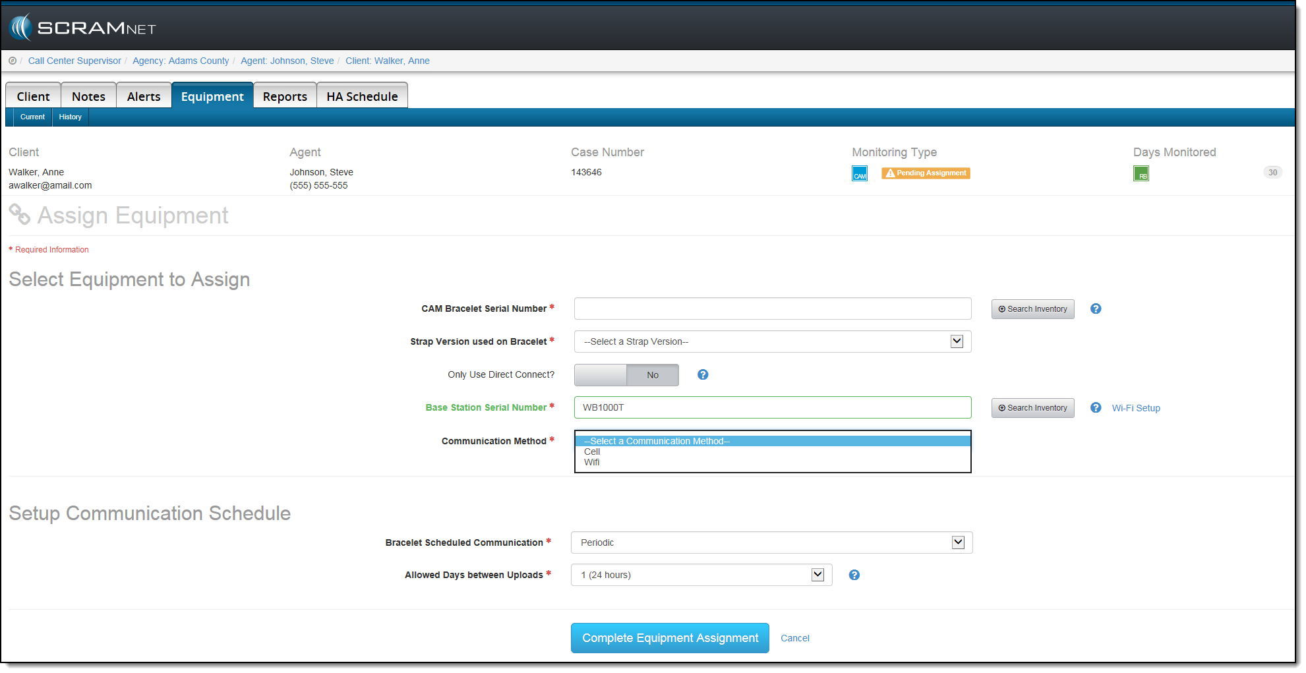Open help icon beside Direct Connect toggle

coord(703,375)
